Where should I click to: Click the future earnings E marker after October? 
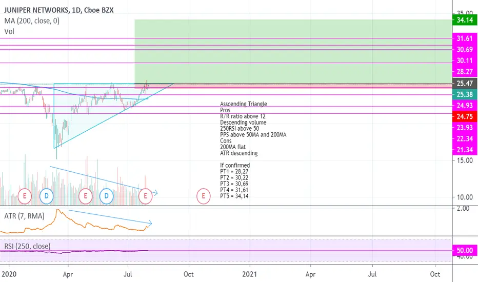pyautogui.click(x=203, y=196)
